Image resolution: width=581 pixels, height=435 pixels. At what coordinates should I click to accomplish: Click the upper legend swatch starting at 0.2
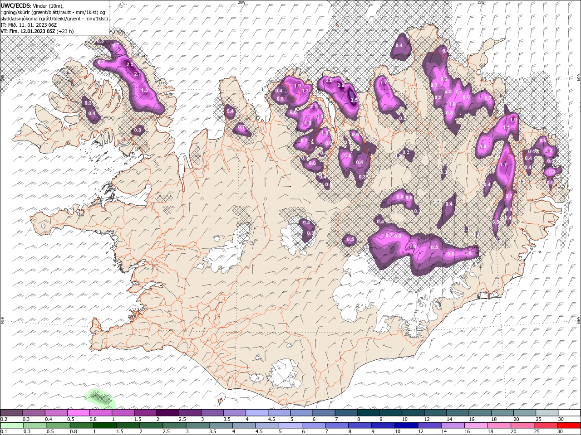(x=11, y=413)
